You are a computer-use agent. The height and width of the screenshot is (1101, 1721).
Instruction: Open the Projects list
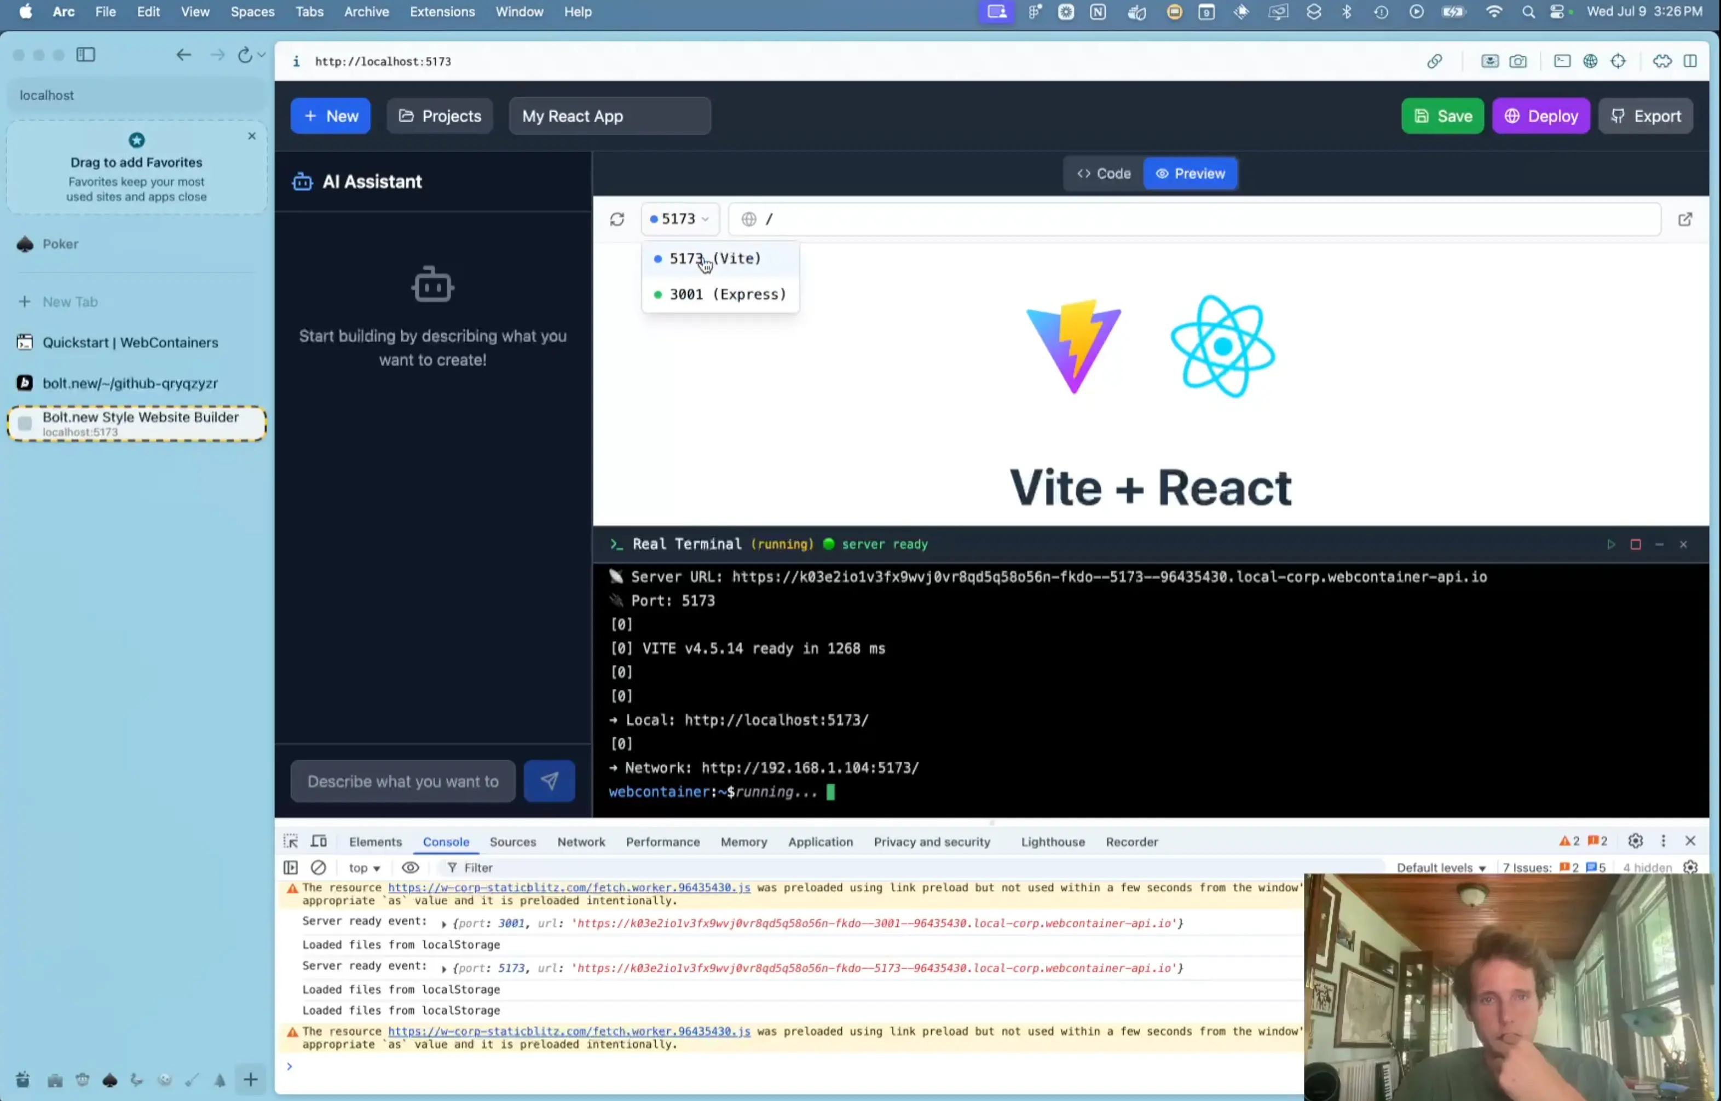point(440,116)
